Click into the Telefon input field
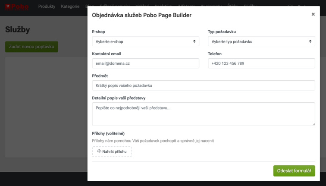The width and height of the screenshot is (326, 186). tap(261, 63)
